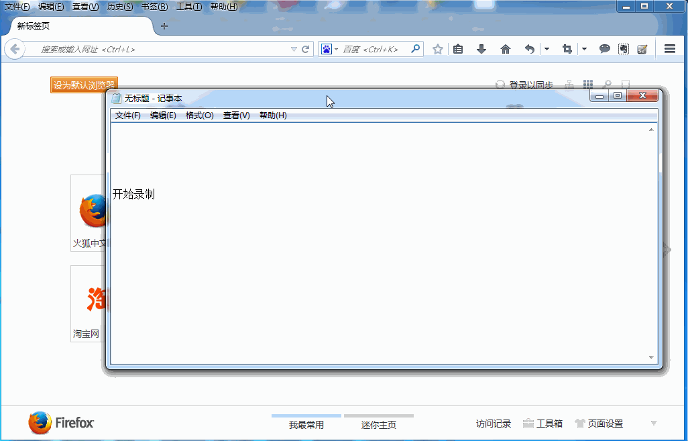688x441 pixels.
Task: Open the Firefox downloads arrow
Action: tap(481, 49)
